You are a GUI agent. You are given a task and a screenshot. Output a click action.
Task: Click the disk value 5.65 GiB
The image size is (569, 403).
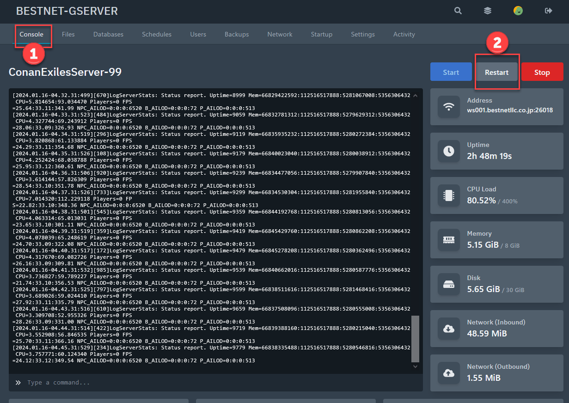coord(483,289)
